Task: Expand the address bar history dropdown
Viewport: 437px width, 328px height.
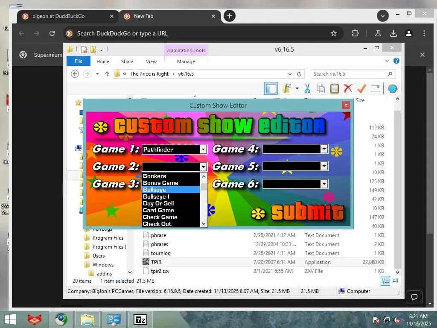Action: coord(290,74)
